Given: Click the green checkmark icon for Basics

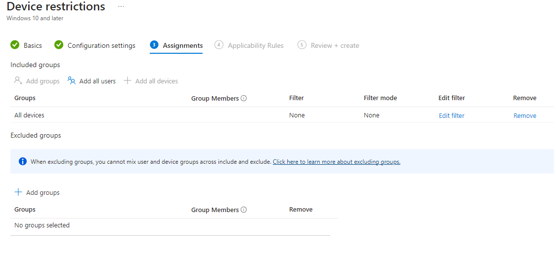Looking at the screenshot, I should click(x=15, y=45).
